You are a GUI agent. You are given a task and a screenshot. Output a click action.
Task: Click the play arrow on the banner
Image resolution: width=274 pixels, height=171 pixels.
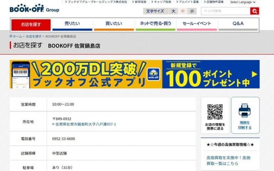pyautogui.click(x=254, y=74)
